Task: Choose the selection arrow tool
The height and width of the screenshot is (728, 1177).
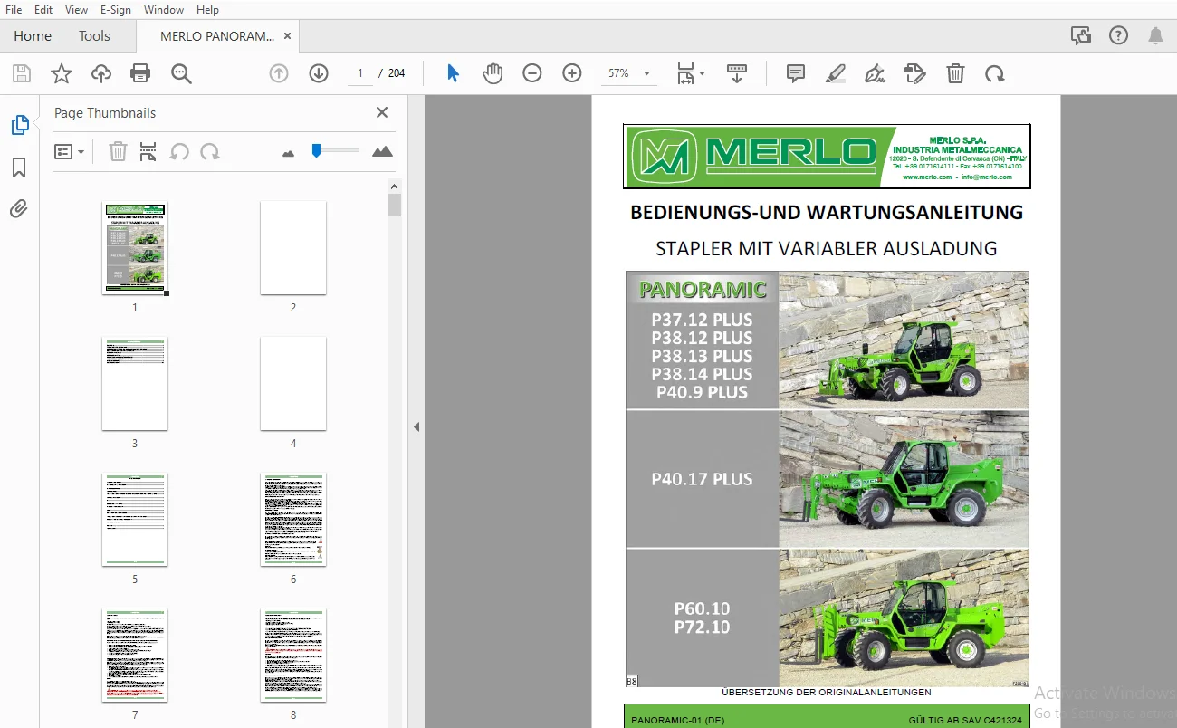Action: pyautogui.click(x=453, y=73)
